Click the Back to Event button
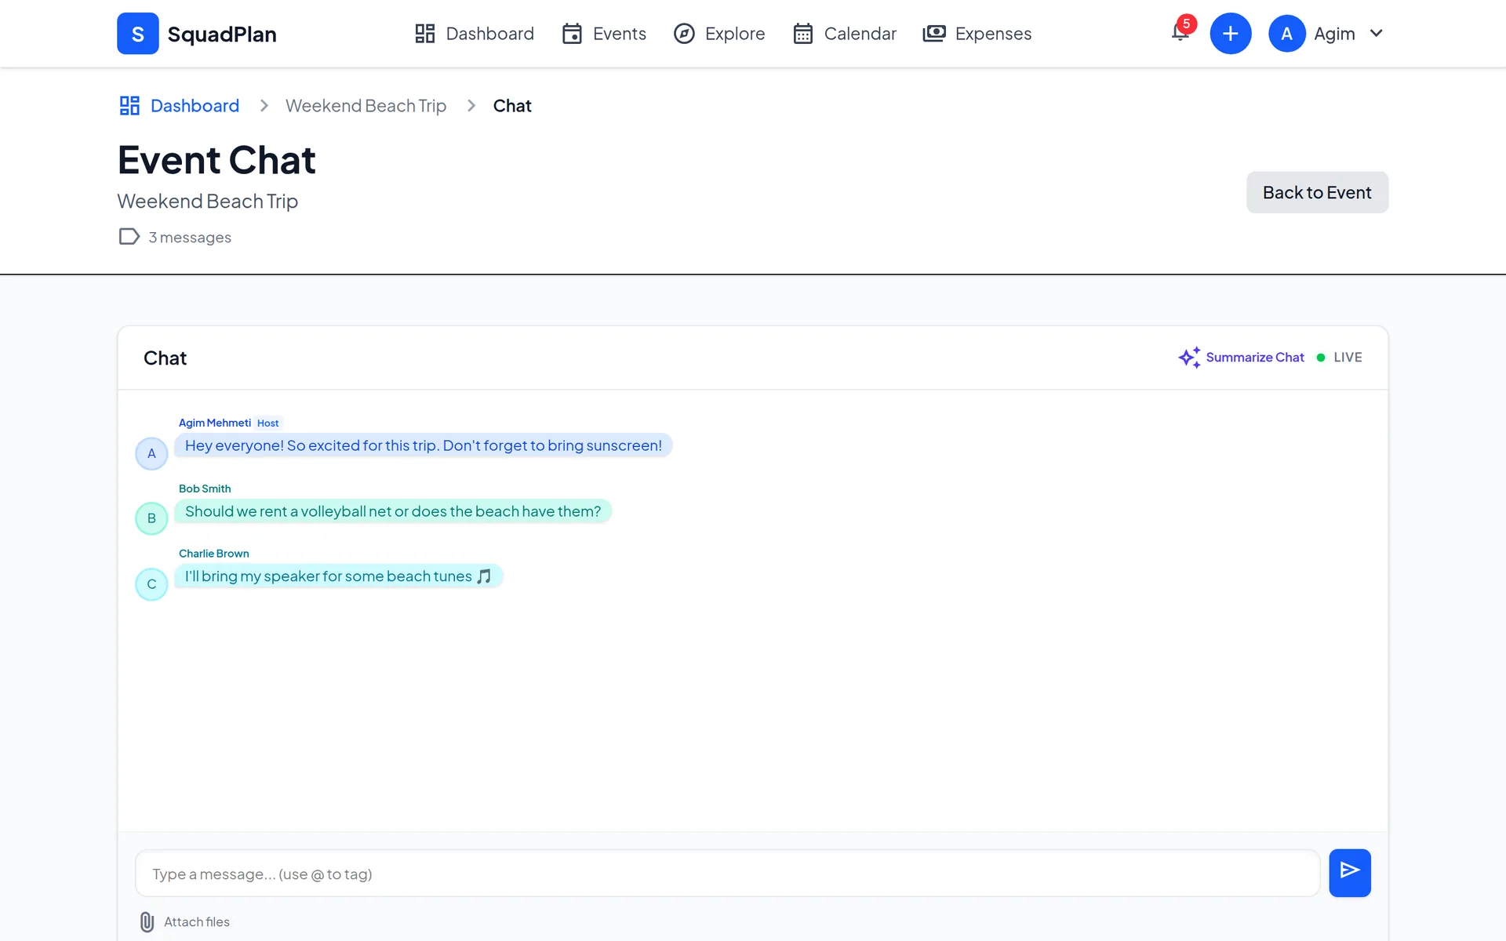This screenshot has width=1506, height=941. [1317, 192]
